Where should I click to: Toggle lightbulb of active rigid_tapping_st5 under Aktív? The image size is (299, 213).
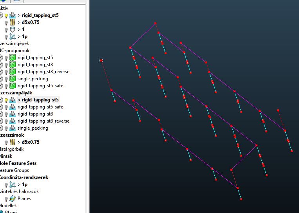6,16
